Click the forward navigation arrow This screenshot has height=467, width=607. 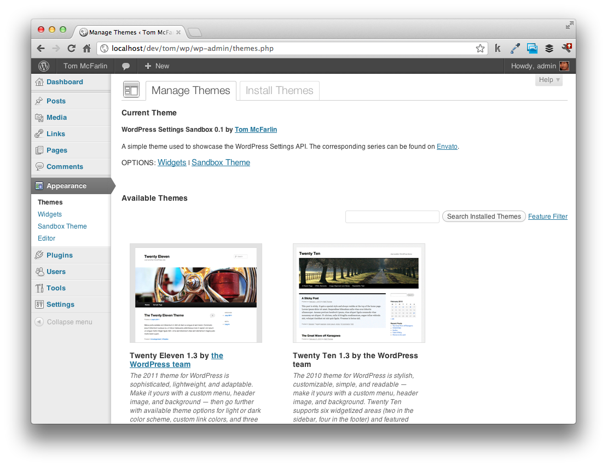click(x=56, y=48)
